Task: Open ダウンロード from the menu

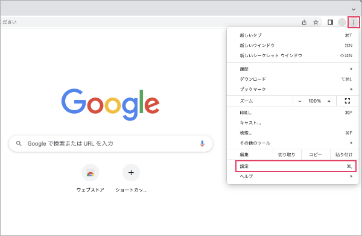Action: 293,79
